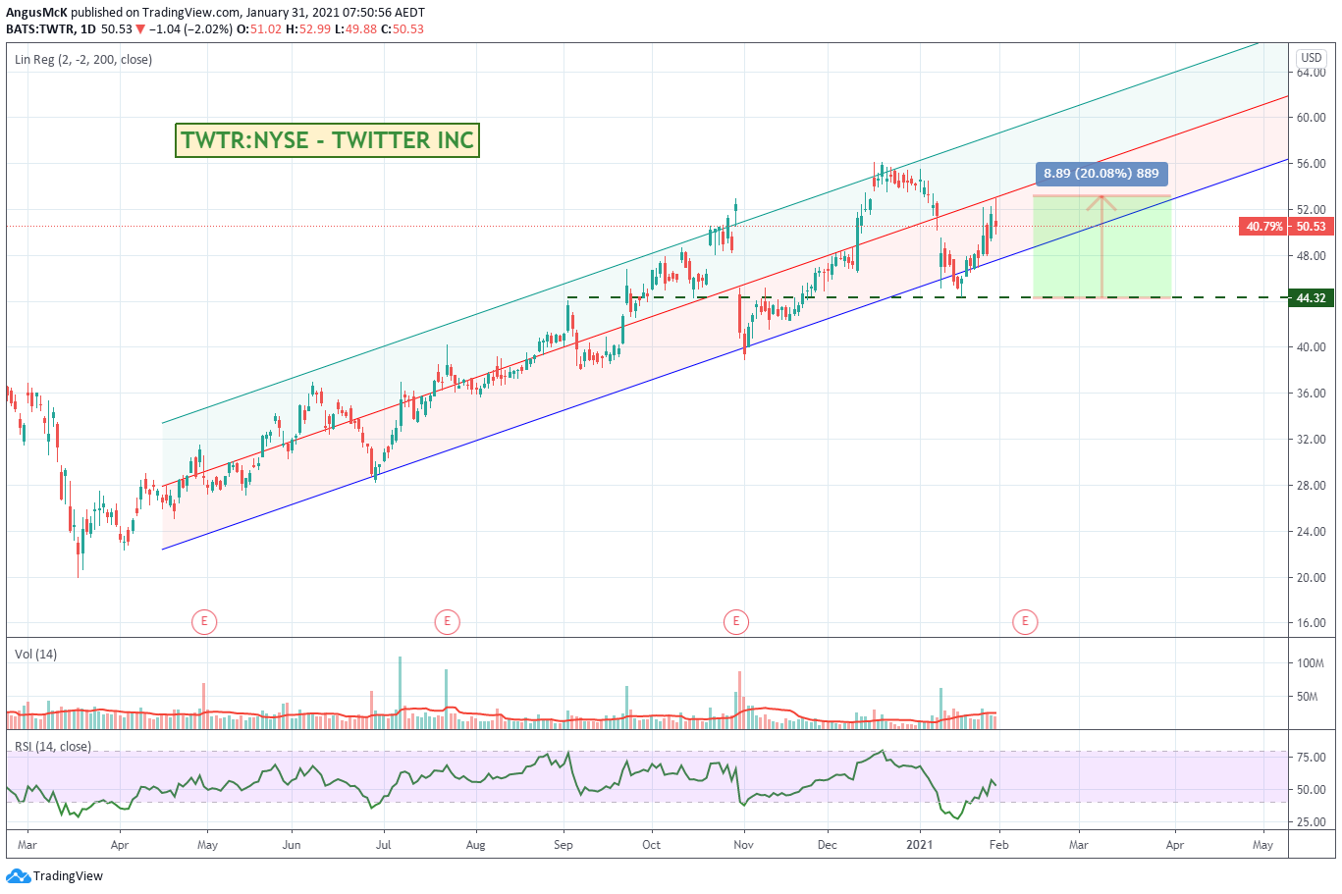Click the 2021 label on time axis
1342x894 pixels.
pos(920,845)
